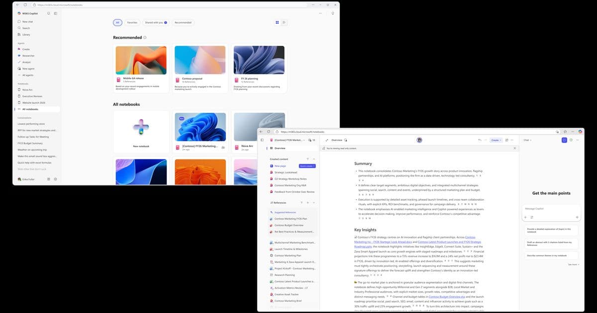Switch to list view layout
This screenshot has height=313, width=597.
(x=284, y=22)
